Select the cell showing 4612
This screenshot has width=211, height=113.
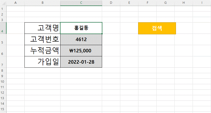[x=81, y=39]
